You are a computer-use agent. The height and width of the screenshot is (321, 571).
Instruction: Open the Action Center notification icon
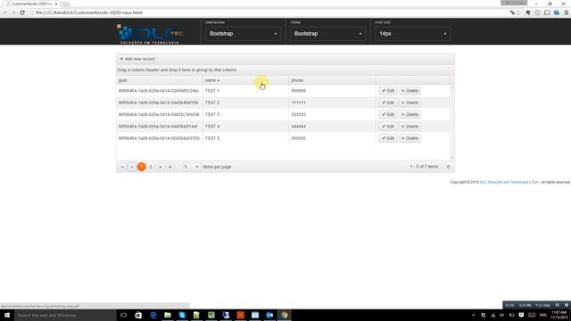521,315
